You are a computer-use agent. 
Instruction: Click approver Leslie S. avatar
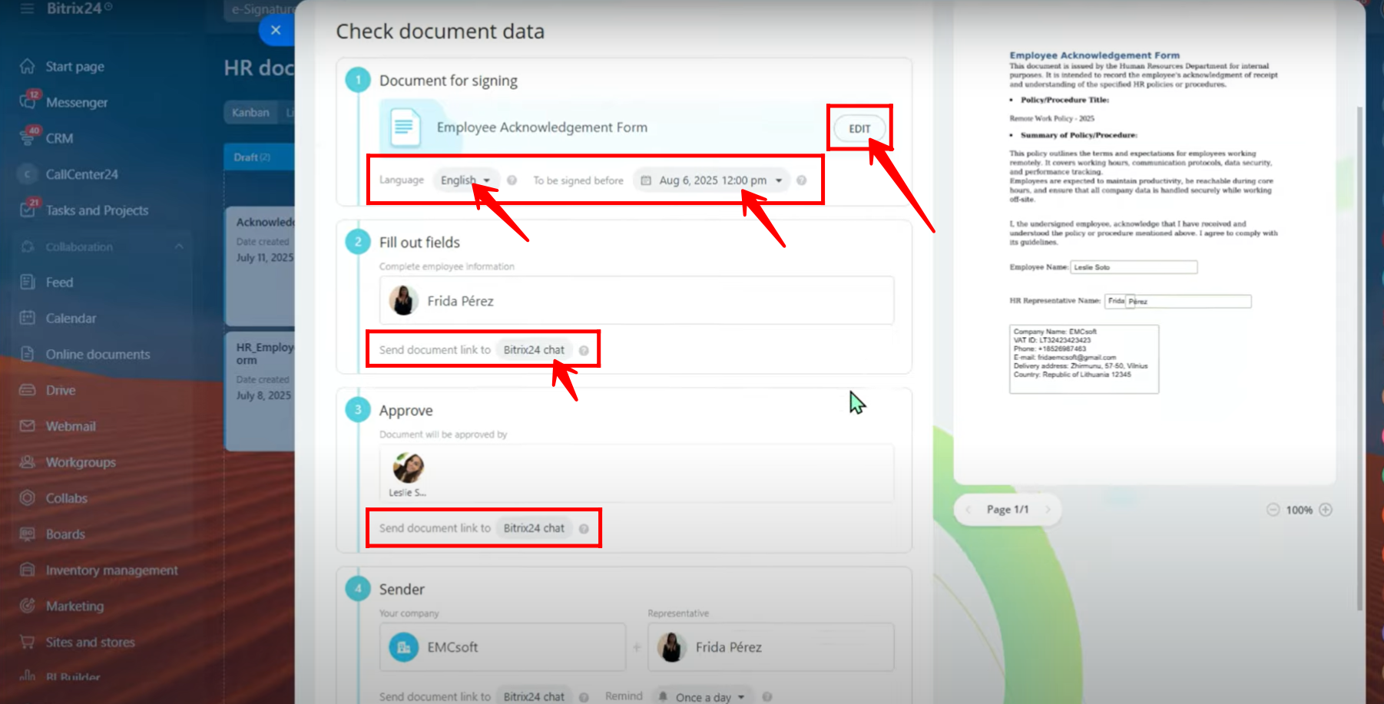click(408, 467)
